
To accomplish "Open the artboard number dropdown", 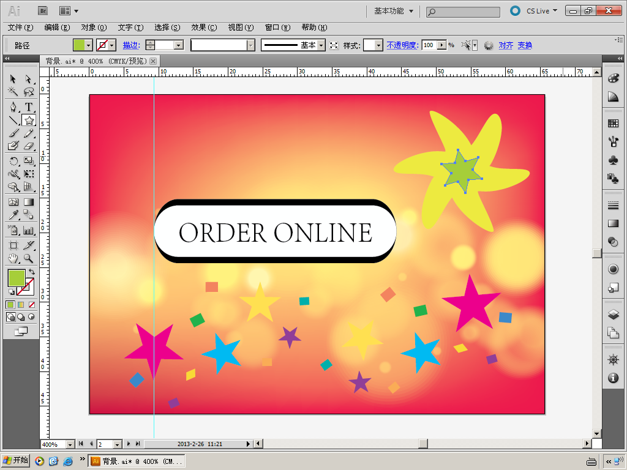I will coord(117,444).
